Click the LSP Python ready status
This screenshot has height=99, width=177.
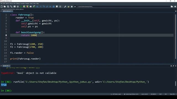(116, 94)
